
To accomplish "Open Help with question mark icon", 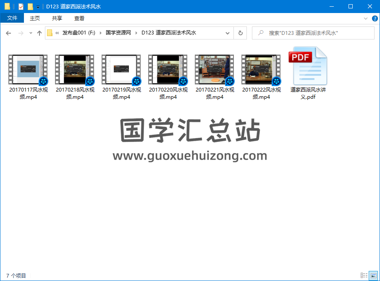I will [x=375, y=18].
